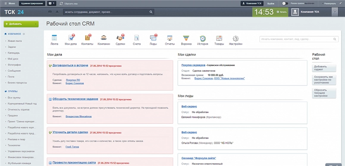Open Мой диск in sidebar
Image resolution: width=345 pixels, height=166 pixels.
click(13, 59)
